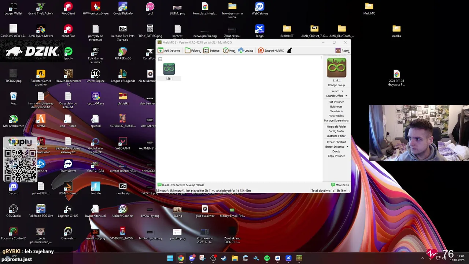
Task: Select HWMonitor_x64.exe desktop icon
Action: (x=96, y=9)
